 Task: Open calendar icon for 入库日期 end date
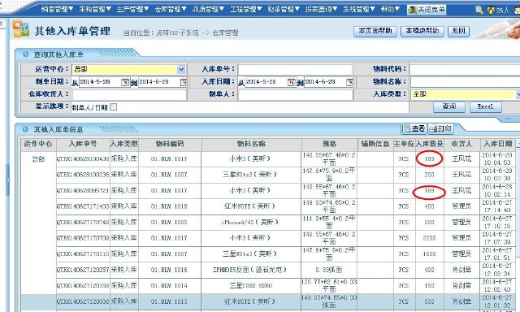point(349,82)
